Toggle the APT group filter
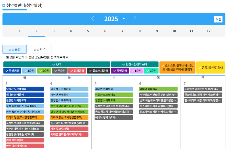Viewport: 227px width, 149px height. pos(56,64)
